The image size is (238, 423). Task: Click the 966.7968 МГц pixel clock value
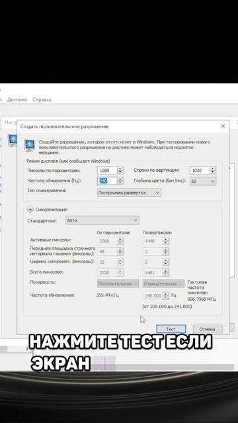pyautogui.click(x=201, y=299)
